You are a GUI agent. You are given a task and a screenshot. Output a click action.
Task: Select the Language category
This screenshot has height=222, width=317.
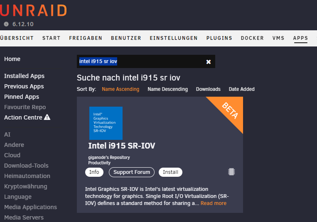pyautogui.click(x=18, y=197)
